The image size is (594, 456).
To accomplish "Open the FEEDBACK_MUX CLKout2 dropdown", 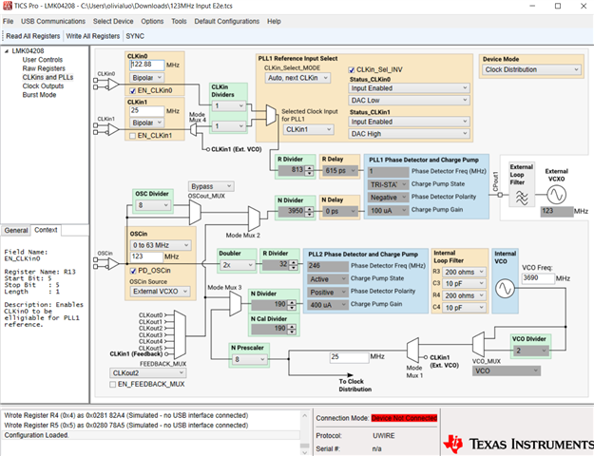I will point(147,373).
